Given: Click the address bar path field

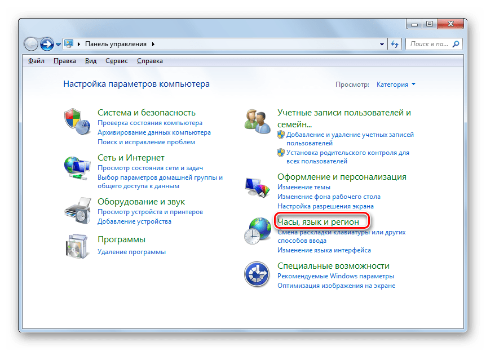Looking at the screenshot, I should (224, 44).
